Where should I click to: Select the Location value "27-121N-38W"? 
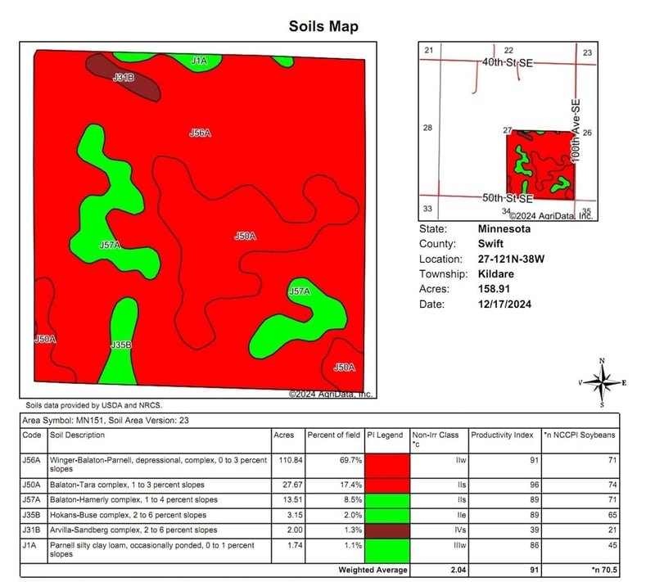coord(511,259)
